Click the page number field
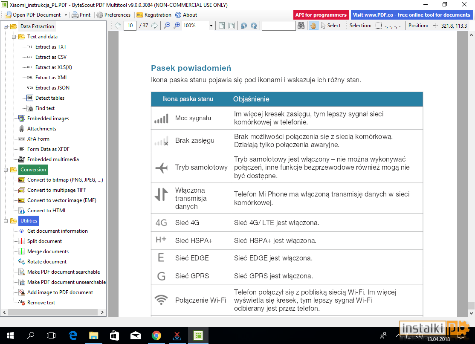The image size is (475, 344). point(130,26)
